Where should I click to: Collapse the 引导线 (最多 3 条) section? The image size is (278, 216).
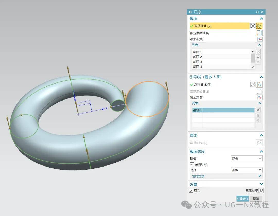point(261,77)
